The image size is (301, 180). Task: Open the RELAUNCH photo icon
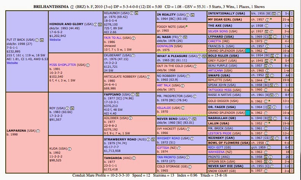tap(136, 13)
